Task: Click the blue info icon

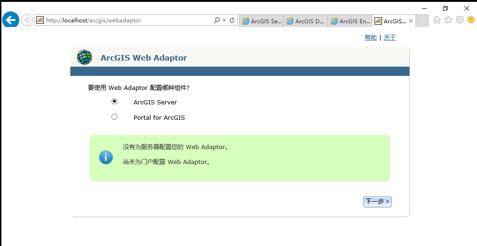Action: [x=106, y=157]
